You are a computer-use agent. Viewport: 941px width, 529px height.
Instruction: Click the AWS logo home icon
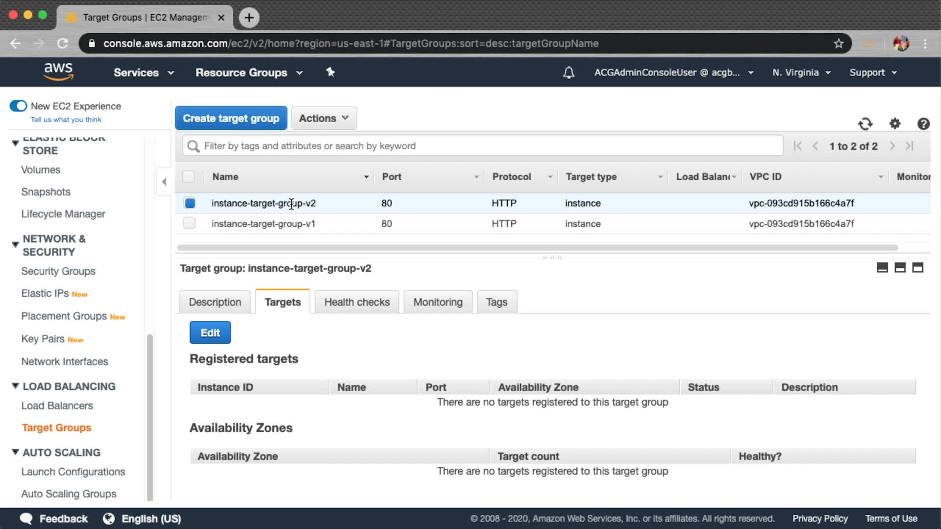point(58,72)
